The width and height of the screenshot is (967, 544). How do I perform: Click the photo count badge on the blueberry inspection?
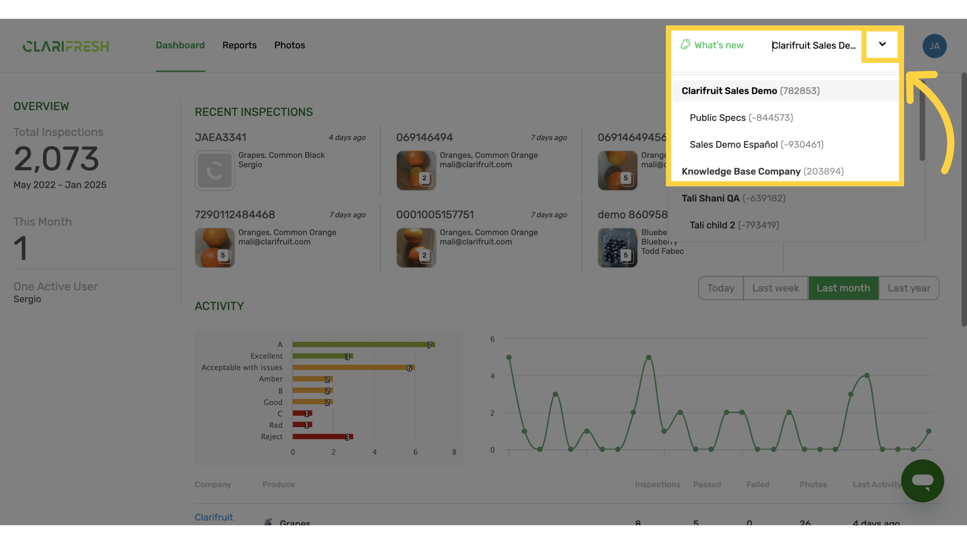[626, 255]
